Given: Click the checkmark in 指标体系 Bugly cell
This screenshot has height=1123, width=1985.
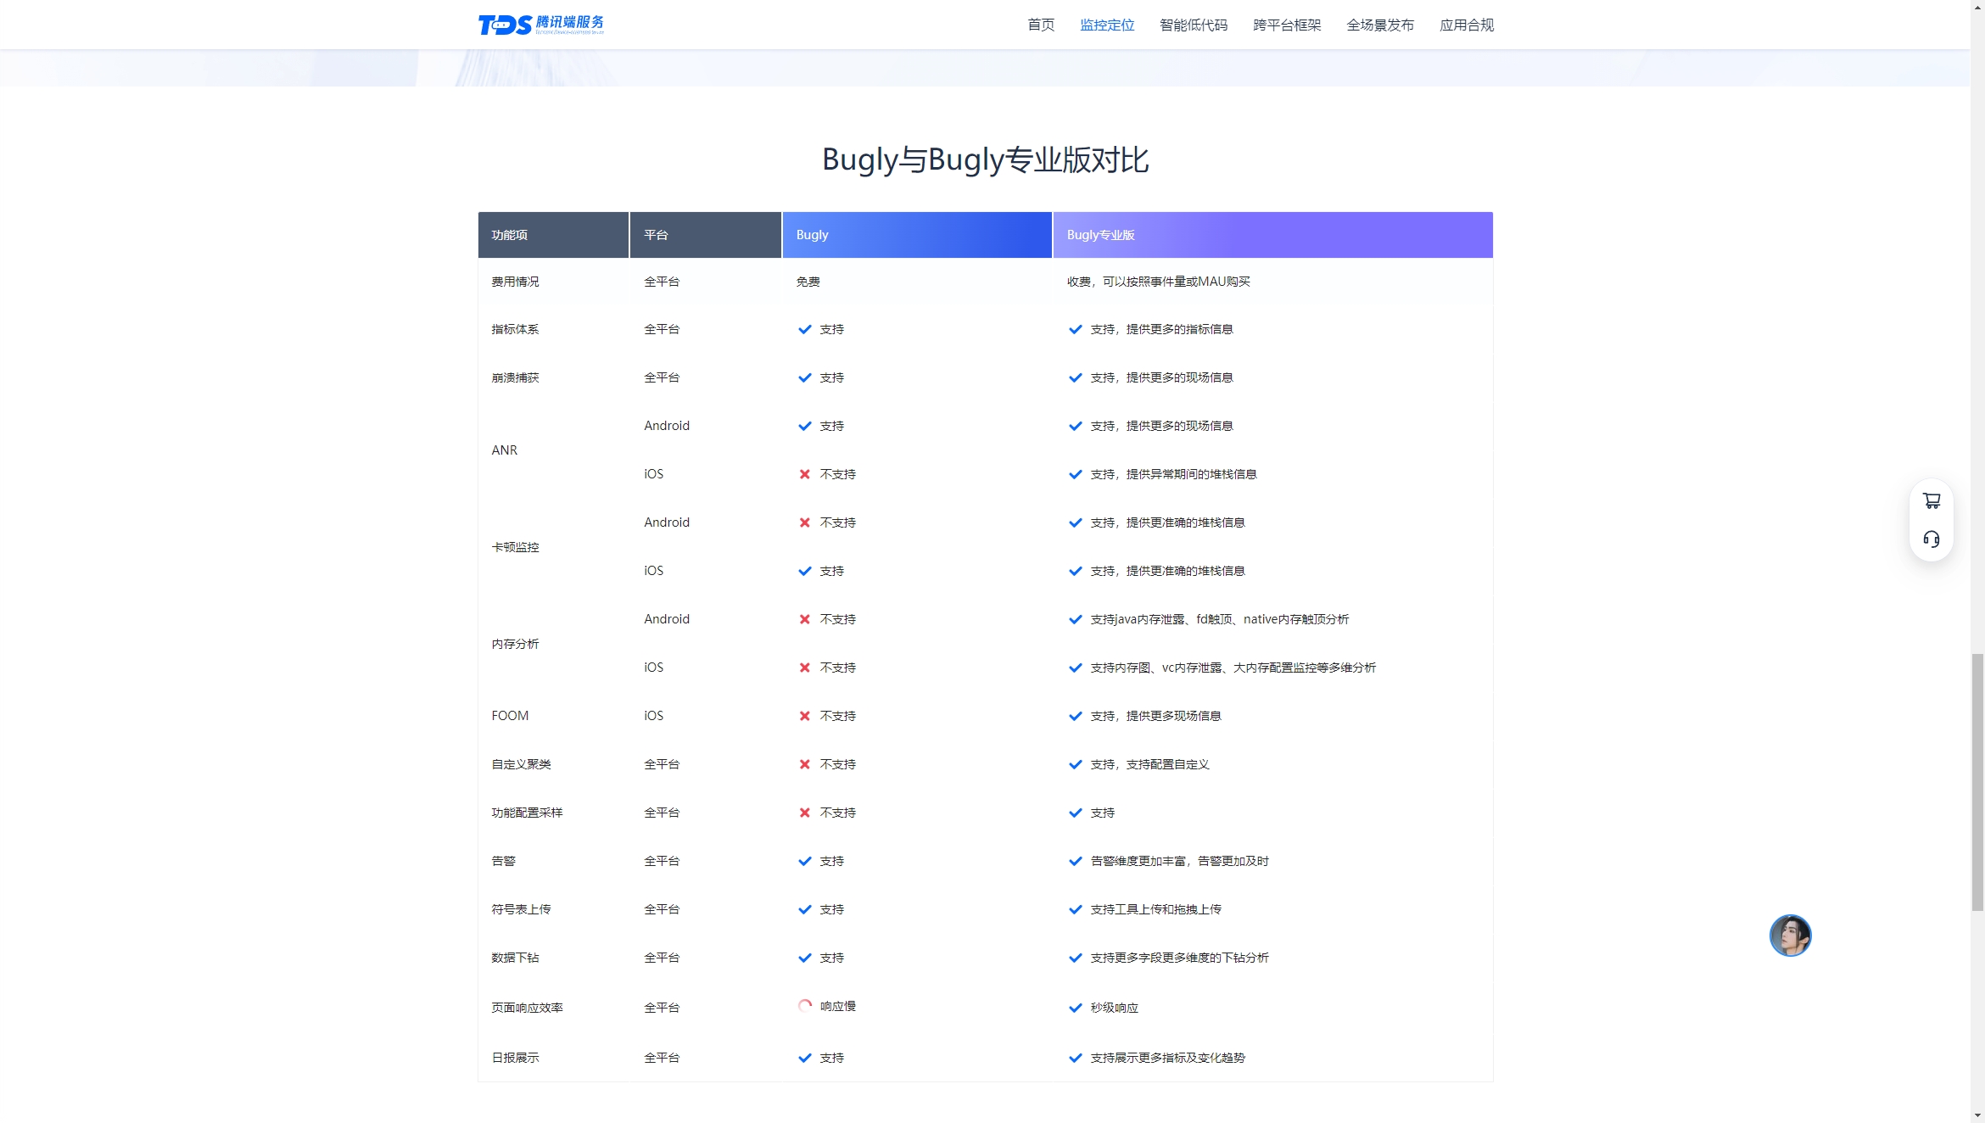Looking at the screenshot, I should (x=805, y=329).
